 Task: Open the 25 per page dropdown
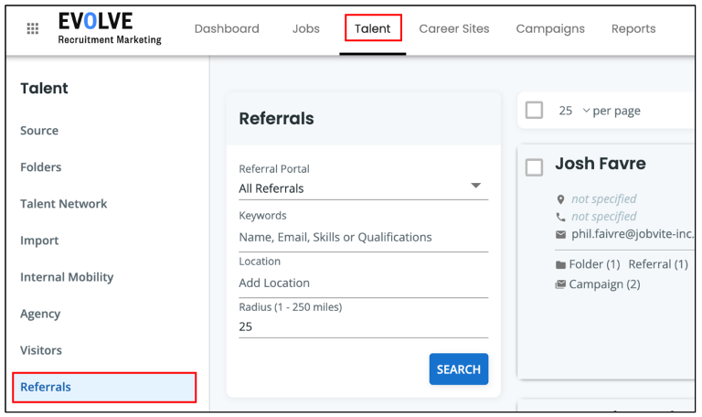(x=572, y=111)
